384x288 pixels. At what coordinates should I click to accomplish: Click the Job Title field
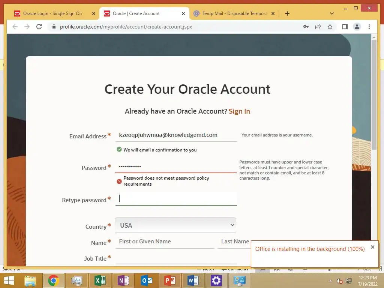(176, 258)
